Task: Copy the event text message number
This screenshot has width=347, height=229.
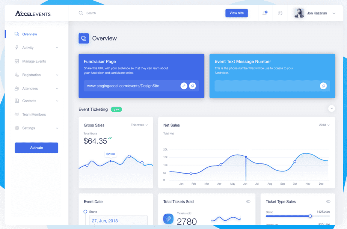Action: 323,86
